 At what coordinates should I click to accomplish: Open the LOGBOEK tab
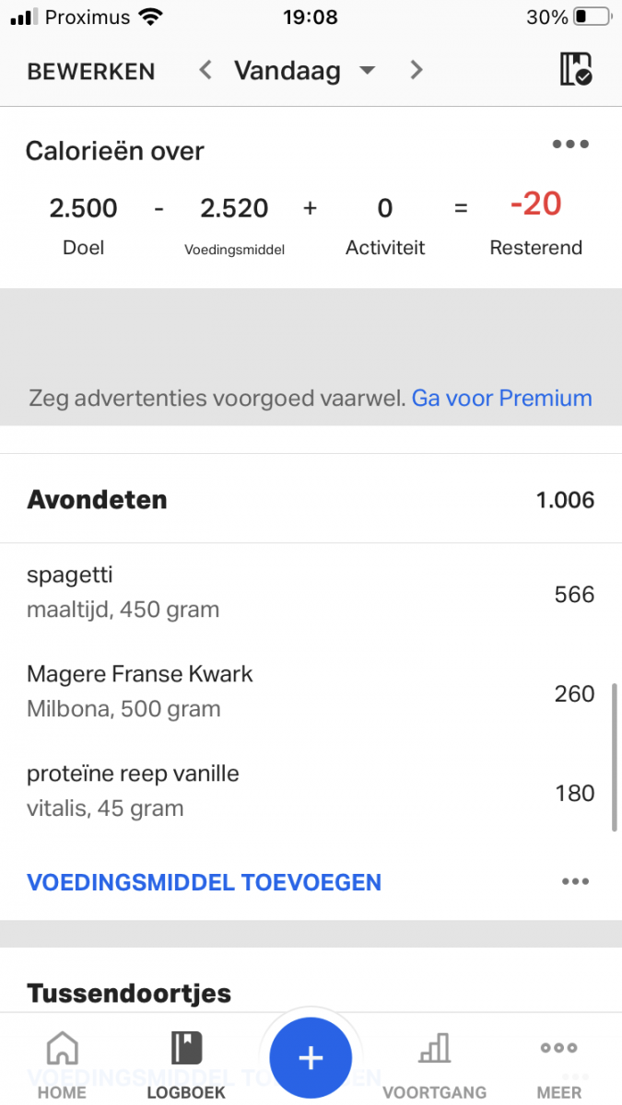coord(186,1065)
